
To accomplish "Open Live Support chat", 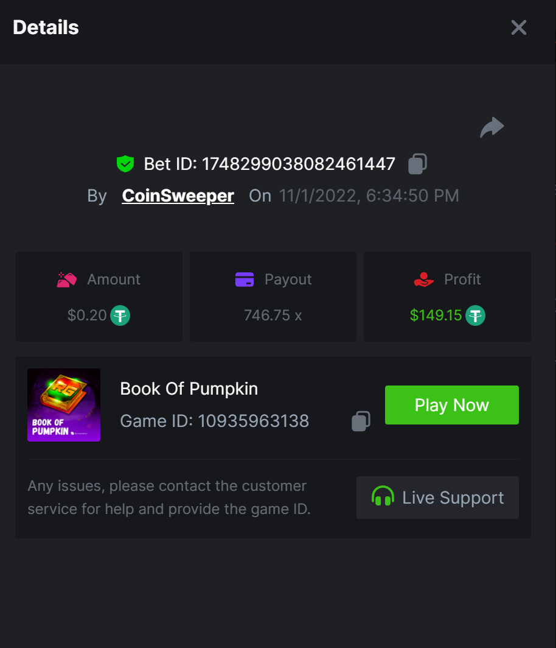I will point(437,498).
